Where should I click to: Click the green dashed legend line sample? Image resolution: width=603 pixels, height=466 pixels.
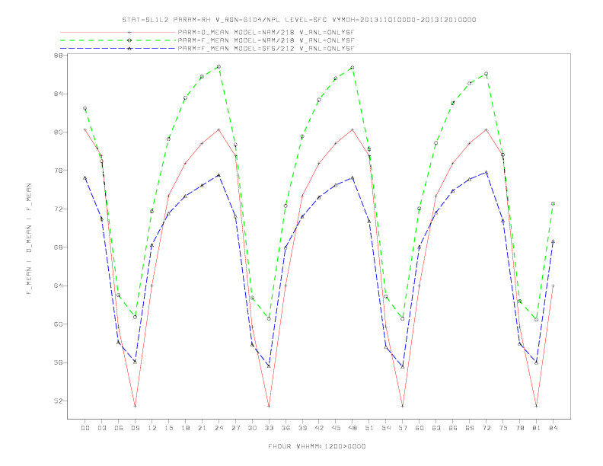[x=118, y=40]
